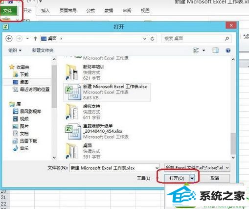
Task: Open the 工具(L) menu
Action: [x=143, y=178]
